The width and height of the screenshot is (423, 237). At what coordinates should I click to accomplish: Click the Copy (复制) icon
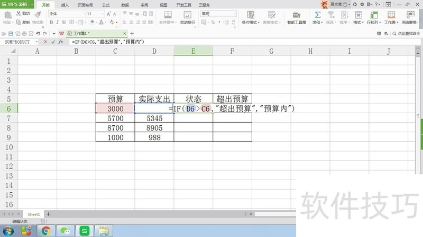pyautogui.click(x=19, y=22)
